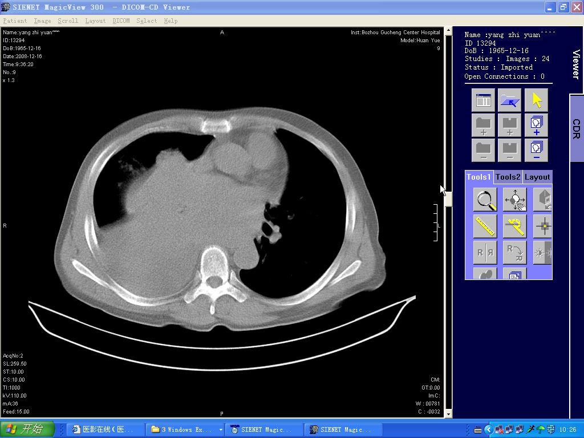Click the 'Inst:Bozhou Gucheng Center Hospital' overlay
This screenshot has height=438, width=584.
point(395,33)
